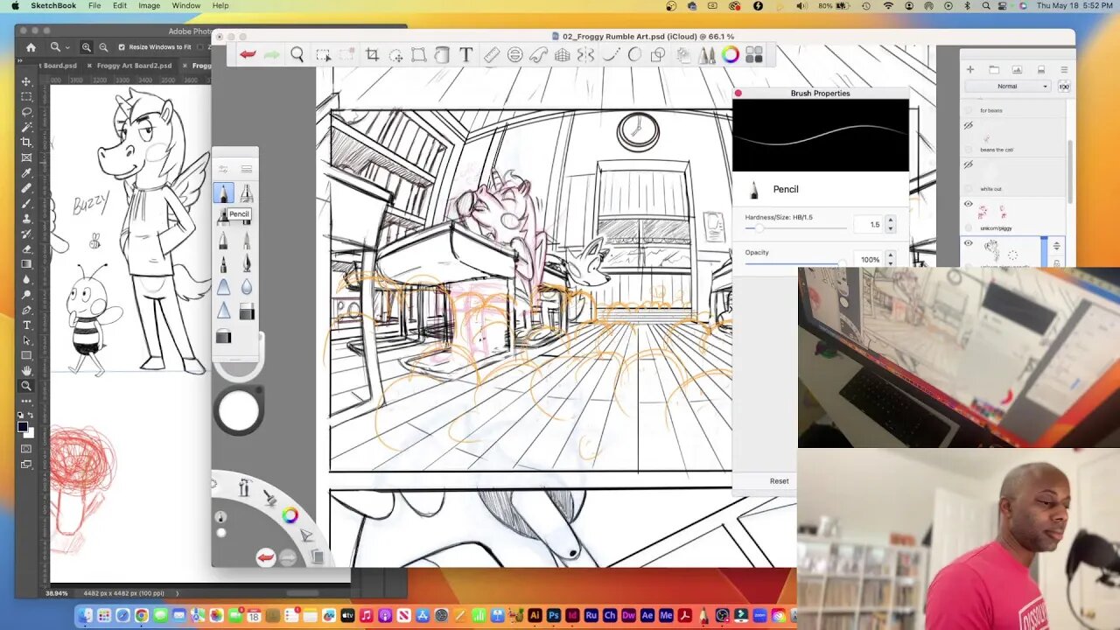Open the Help menu
This screenshot has height=630, width=1120.
[220, 5]
